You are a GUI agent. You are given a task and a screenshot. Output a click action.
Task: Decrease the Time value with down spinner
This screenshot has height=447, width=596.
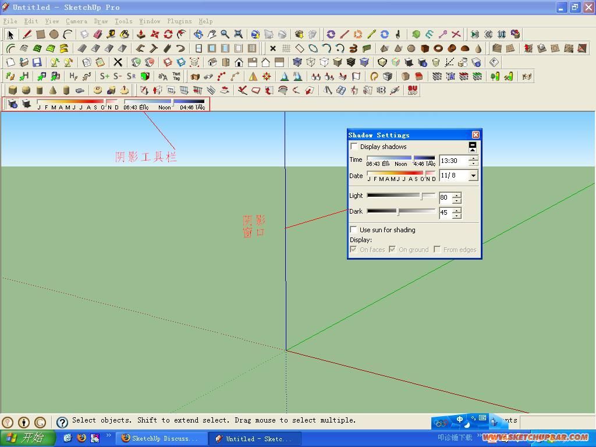473,164
